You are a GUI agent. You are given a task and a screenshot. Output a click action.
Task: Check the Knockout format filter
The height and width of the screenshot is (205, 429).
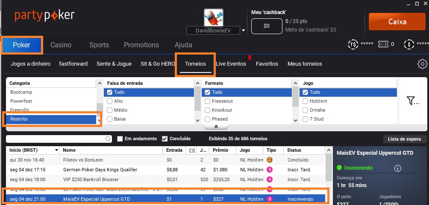pyautogui.click(x=207, y=110)
